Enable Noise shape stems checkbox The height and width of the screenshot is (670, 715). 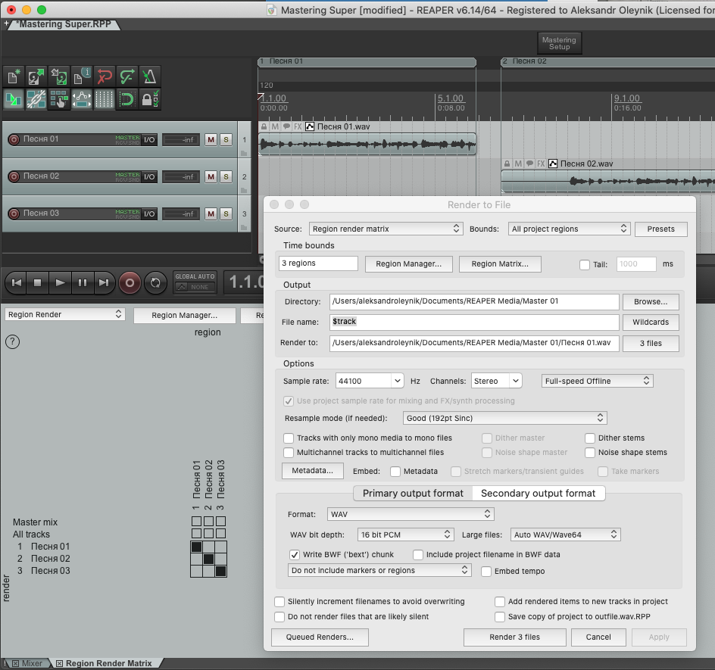[x=589, y=453]
